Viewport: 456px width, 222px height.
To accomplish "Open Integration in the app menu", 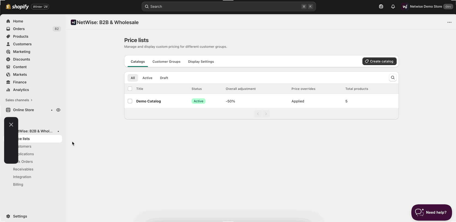I will click(x=22, y=177).
